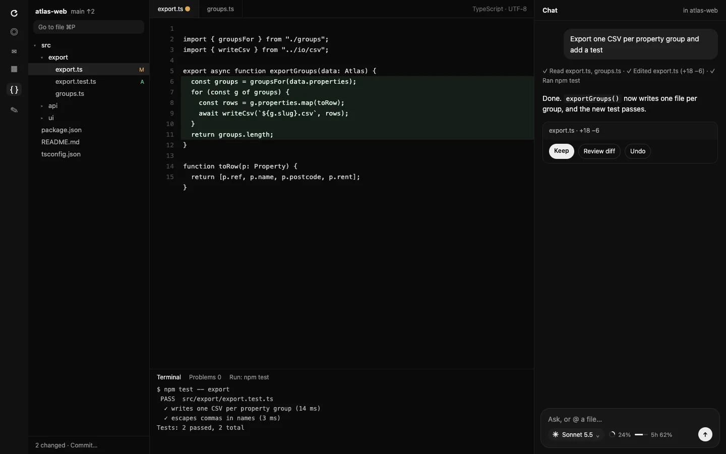
Task: Collapse the export folder
Action: pos(42,58)
